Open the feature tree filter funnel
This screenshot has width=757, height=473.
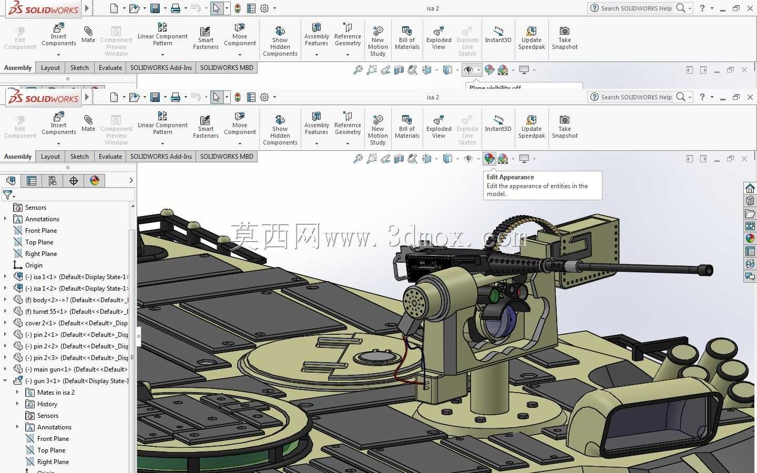(x=8, y=196)
